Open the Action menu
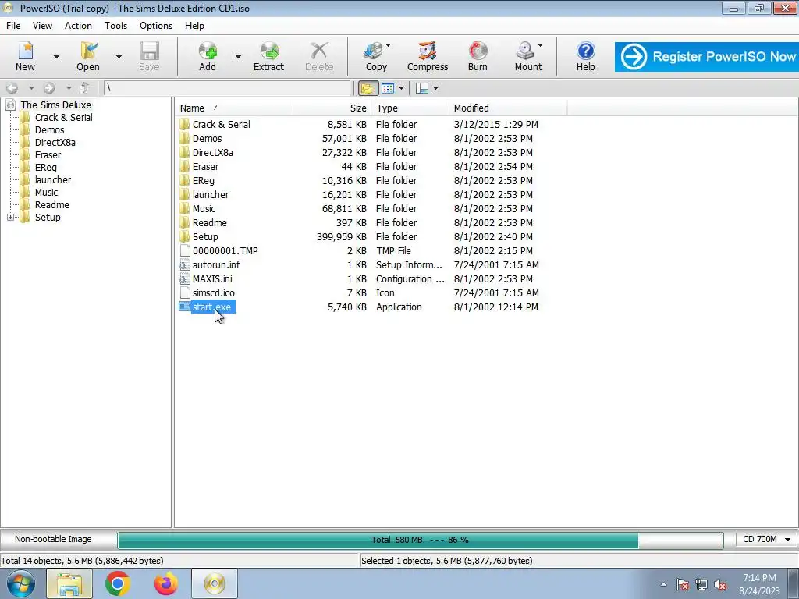The image size is (799, 599). pos(78,26)
